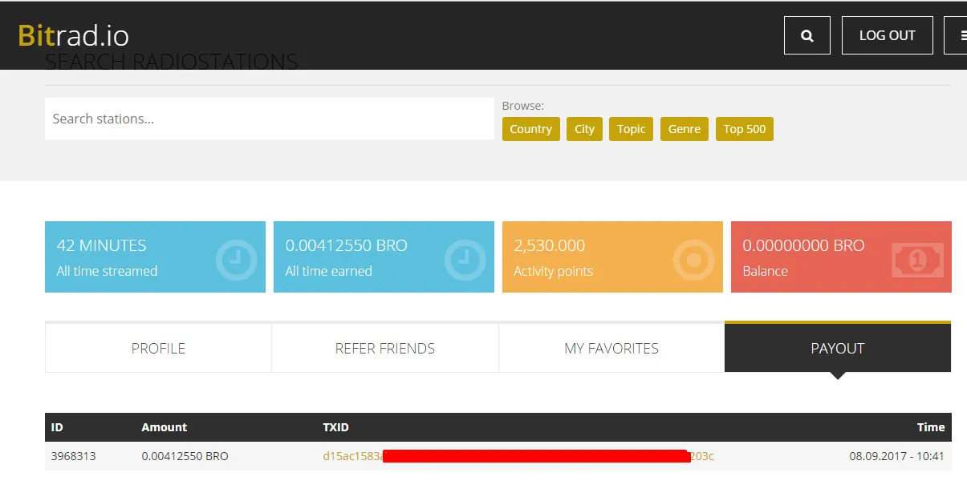The height and width of the screenshot is (501, 967).
Task: Open the payout TXID link starting d15ac1583
Action: [x=518, y=456]
